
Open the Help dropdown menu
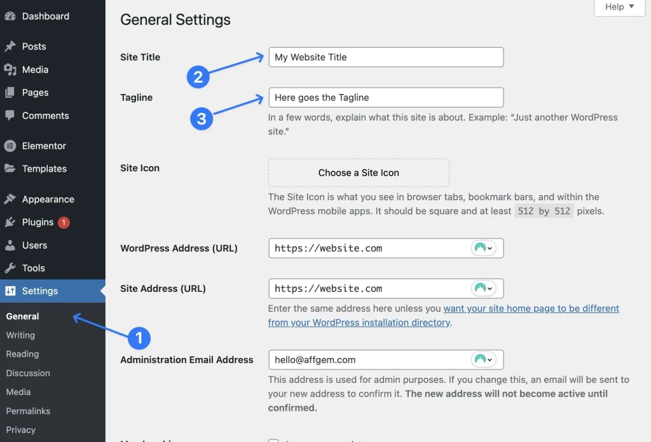tap(618, 7)
